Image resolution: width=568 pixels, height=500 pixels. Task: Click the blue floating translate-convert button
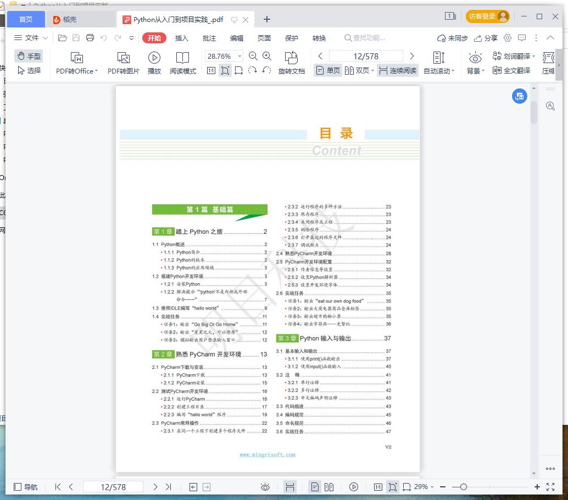click(520, 96)
